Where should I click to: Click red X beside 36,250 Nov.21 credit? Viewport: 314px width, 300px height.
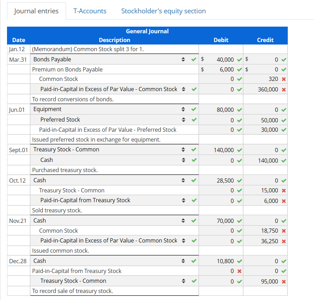coord(283,241)
